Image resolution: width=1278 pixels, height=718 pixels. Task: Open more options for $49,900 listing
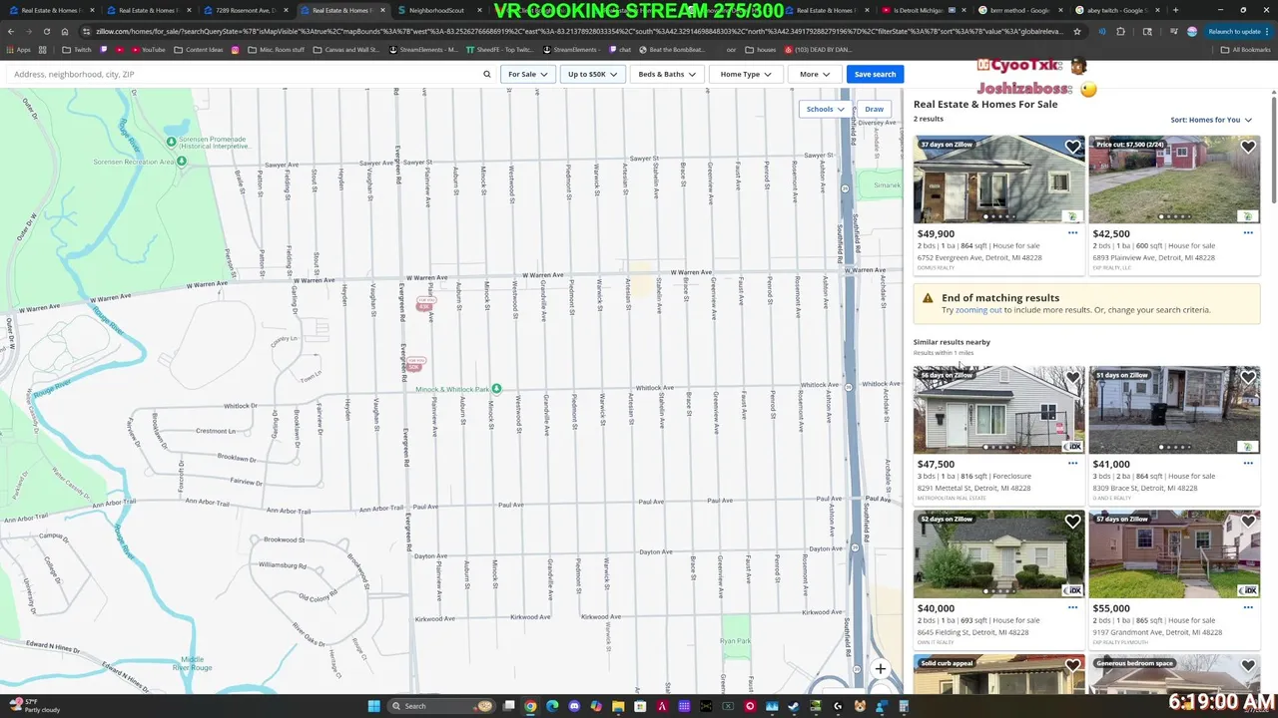click(1072, 233)
